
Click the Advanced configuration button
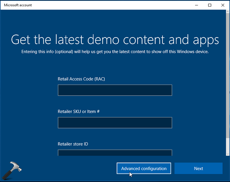point(144,168)
